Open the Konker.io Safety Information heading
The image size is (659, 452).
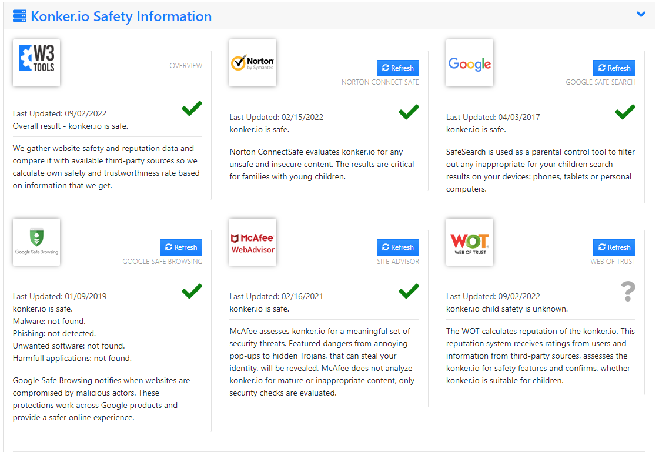[x=121, y=16]
